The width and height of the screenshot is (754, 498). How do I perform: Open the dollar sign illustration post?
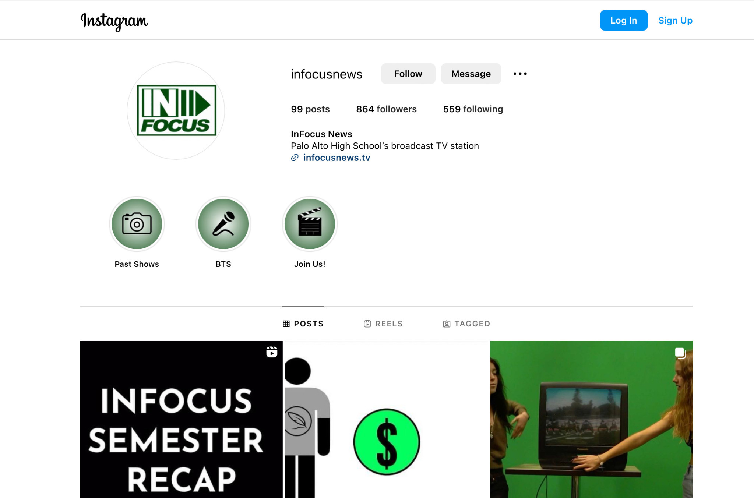pyautogui.click(x=386, y=419)
